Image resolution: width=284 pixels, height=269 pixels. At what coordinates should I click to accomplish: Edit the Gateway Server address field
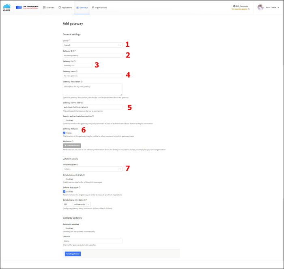tap(93, 107)
